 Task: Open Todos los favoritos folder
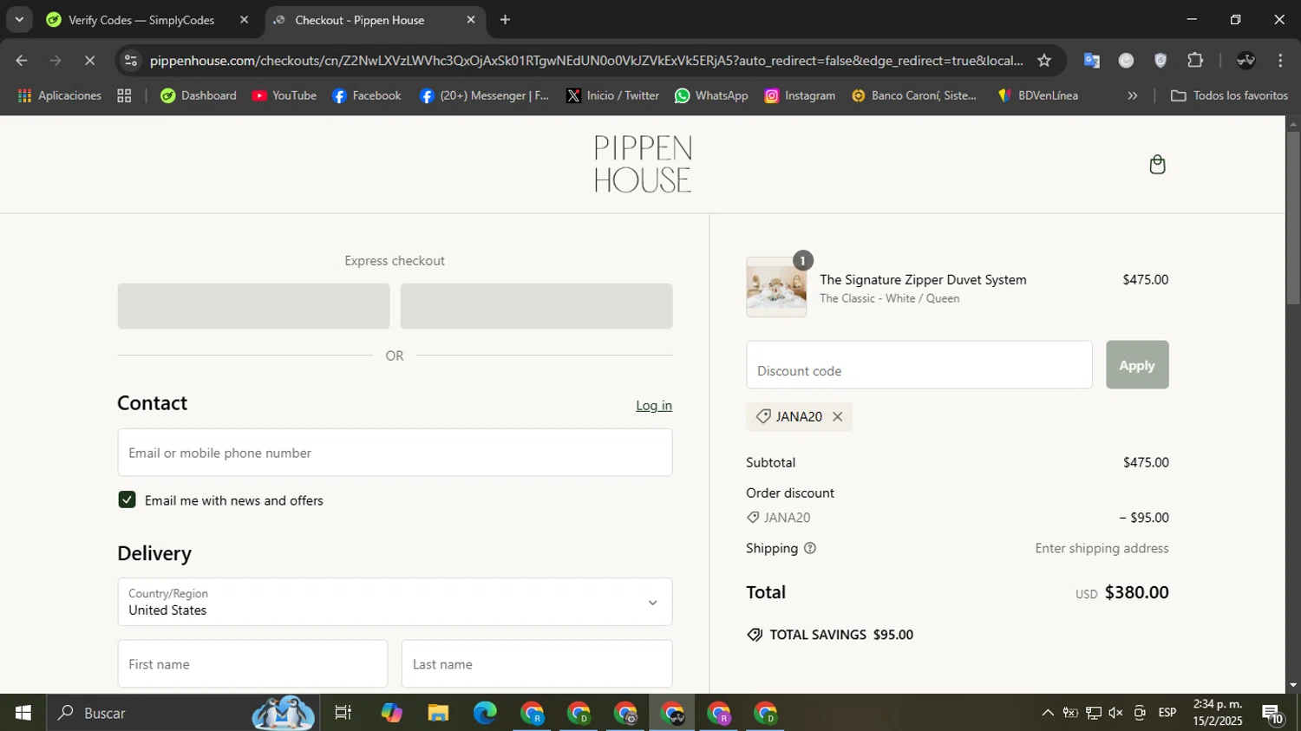[1229, 96]
